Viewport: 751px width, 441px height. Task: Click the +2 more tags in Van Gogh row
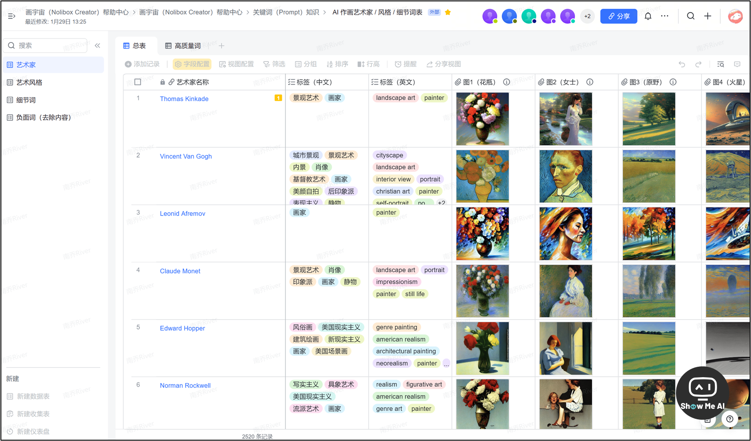pos(442,203)
